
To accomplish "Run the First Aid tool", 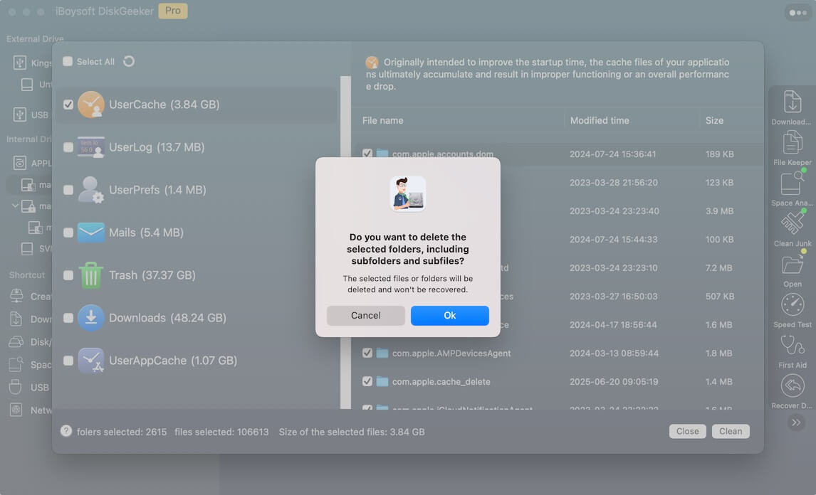I will click(x=792, y=351).
